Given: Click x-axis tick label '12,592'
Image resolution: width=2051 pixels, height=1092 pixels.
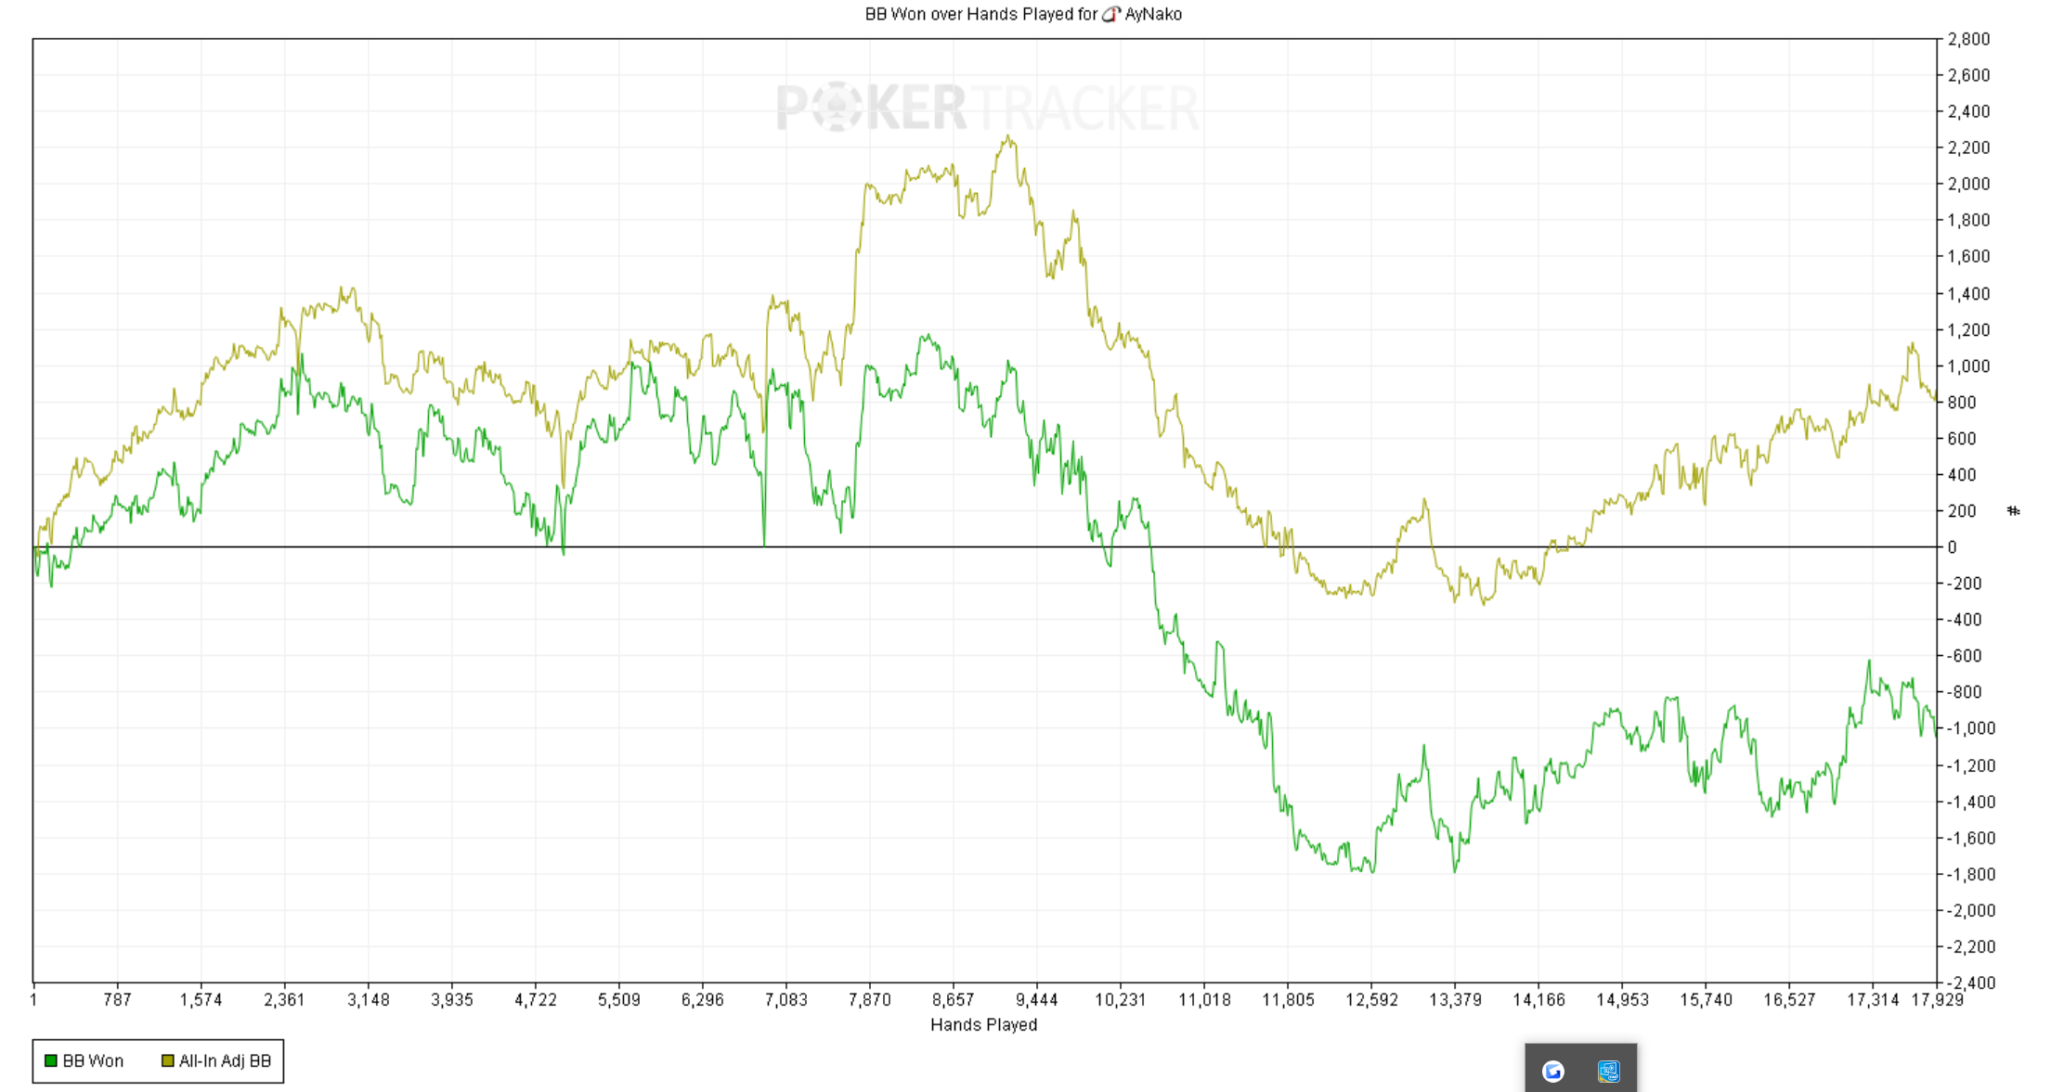Looking at the screenshot, I should pos(1371,999).
